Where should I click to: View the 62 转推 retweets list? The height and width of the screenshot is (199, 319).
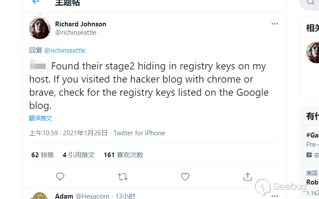pyautogui.click(x=43, y=155)
